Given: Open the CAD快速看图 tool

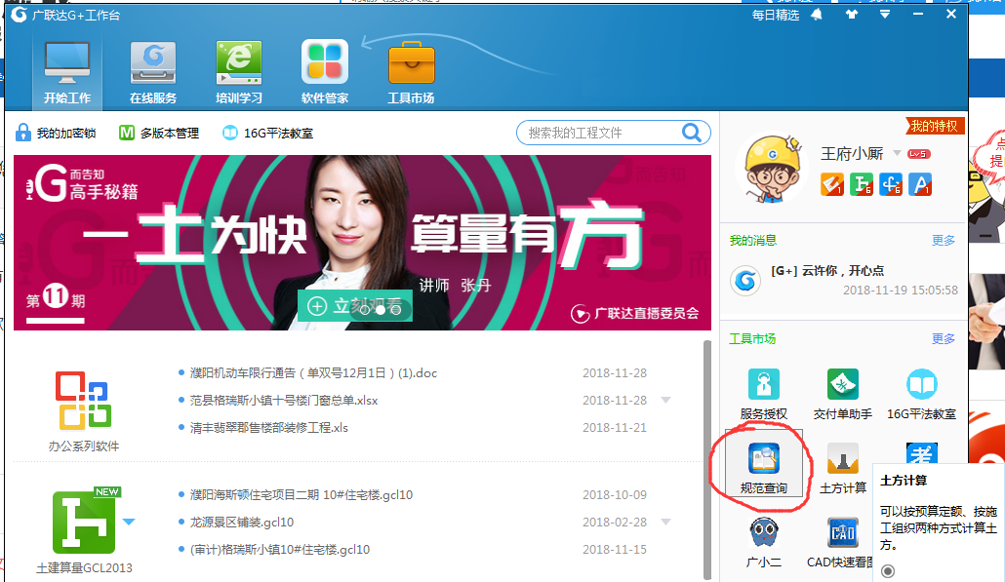Looking at the screenshot, I should tap(841, 542).
